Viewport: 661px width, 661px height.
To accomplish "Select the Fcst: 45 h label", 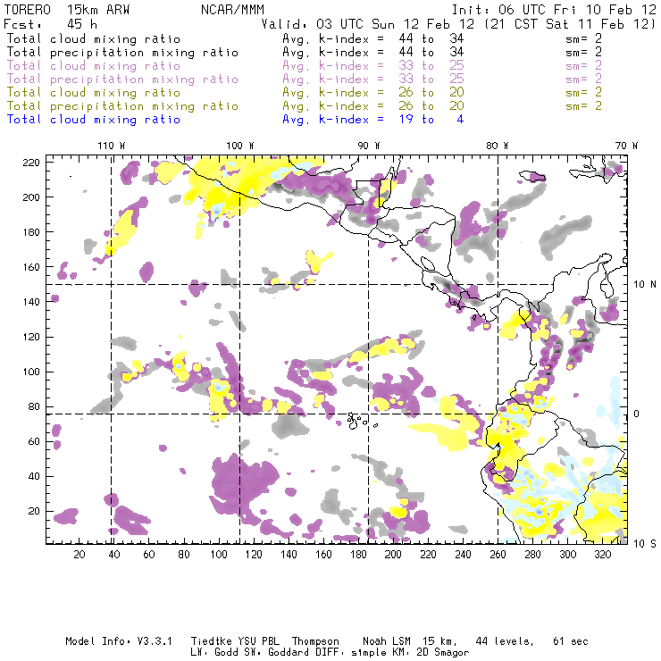I will coord(50,24).
